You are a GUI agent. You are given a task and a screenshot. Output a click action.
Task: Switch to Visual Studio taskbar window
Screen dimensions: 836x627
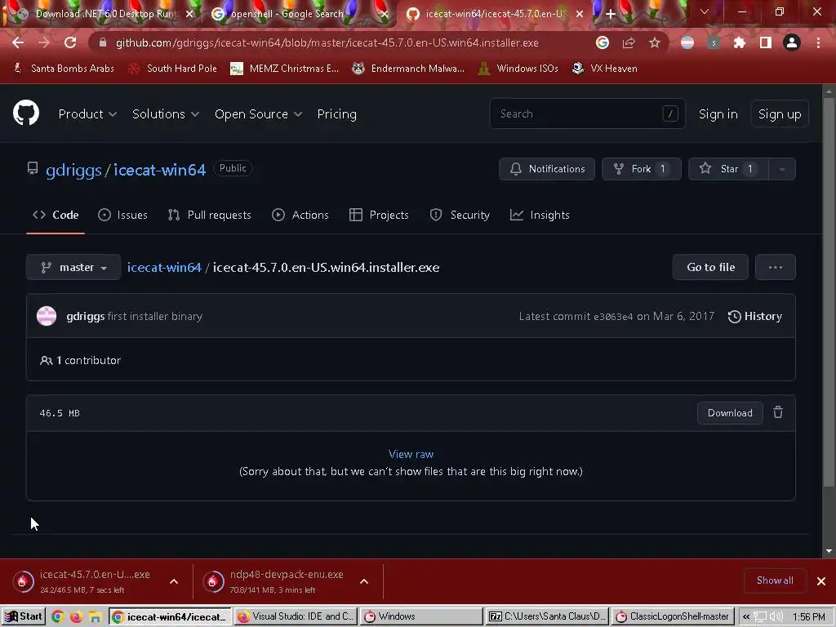tap(296, 616)
